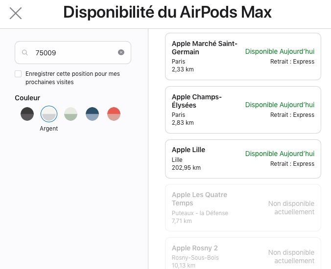Clear the 75009 postal code field

coord(121,52)
